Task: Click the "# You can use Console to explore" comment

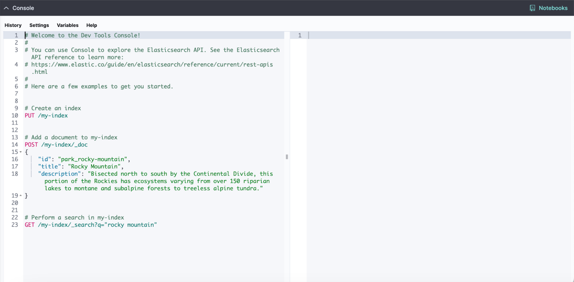Action: click(152, 53)
